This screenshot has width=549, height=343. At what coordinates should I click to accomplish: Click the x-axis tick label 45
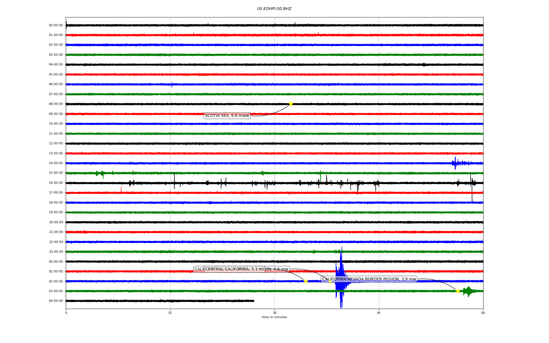[x=379, y=313]
